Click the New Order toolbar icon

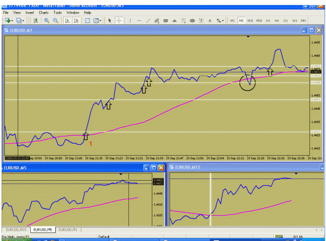[x=36, y=20]
